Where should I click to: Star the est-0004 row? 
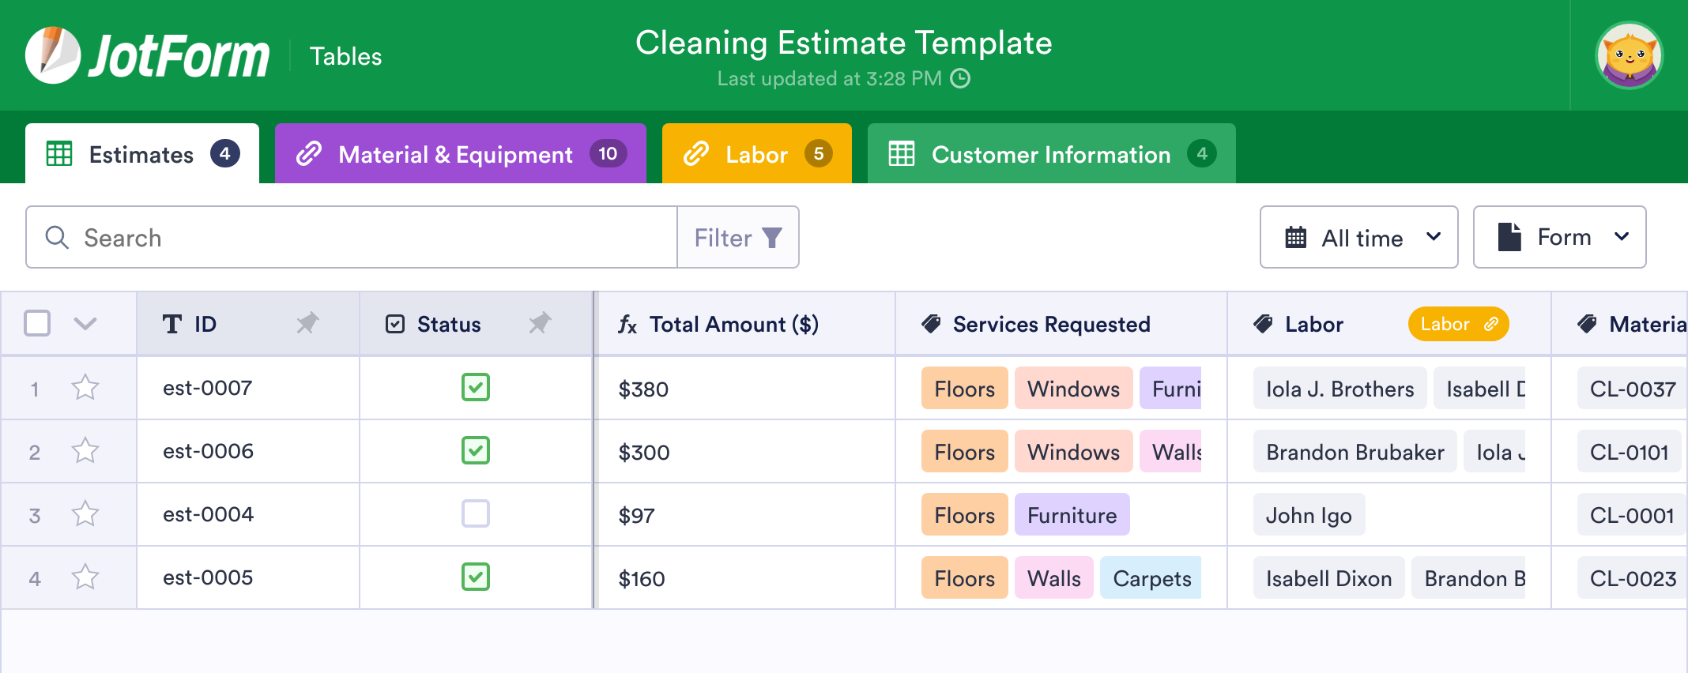tap(85, 514)
